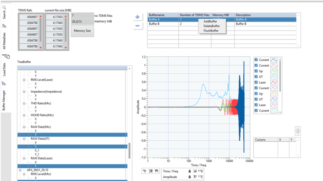Select the graph zoom magnifier tool
The image size is (323, 181).
(x=151, y=171)
